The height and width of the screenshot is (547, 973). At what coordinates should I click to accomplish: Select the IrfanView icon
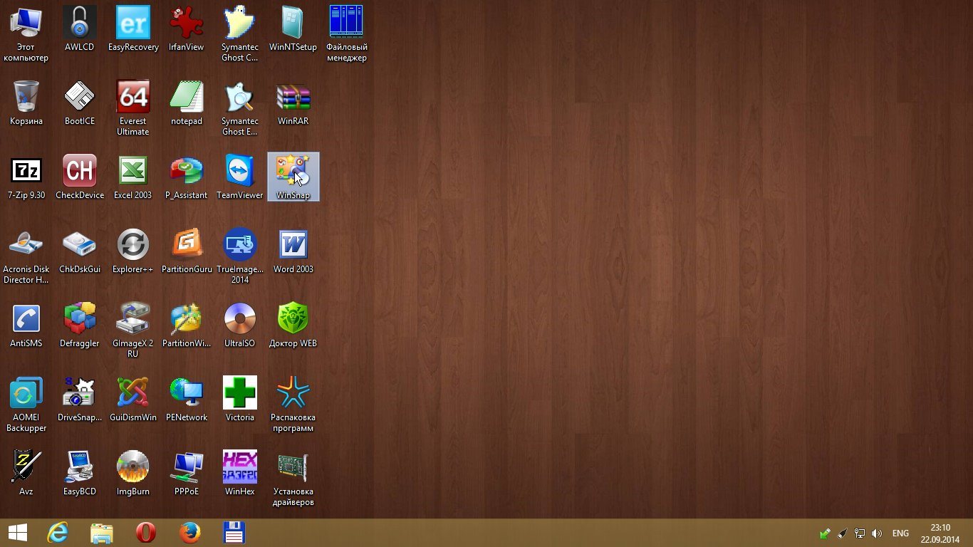click(x=187, y=28)
